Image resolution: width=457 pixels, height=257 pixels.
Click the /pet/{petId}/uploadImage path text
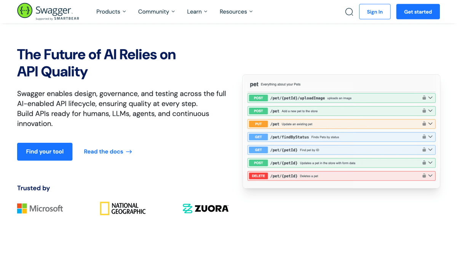297,98
